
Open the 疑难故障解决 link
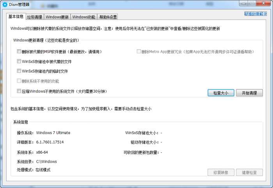[255, 14]
